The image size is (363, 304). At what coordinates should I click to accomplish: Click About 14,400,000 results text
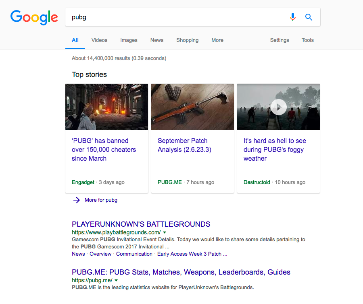(119, 58)
